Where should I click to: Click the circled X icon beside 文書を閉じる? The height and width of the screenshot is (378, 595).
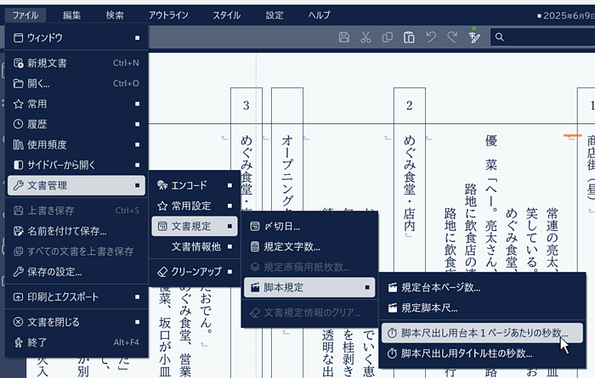coord(18,322)
